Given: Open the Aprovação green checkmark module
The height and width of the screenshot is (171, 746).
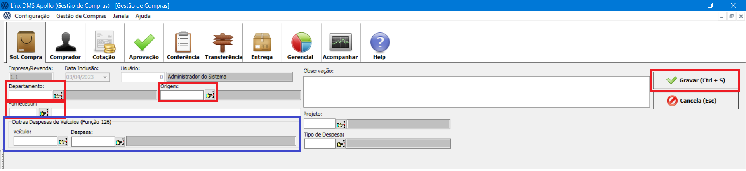Looking at the screenshot, I should tap(144, 42).
